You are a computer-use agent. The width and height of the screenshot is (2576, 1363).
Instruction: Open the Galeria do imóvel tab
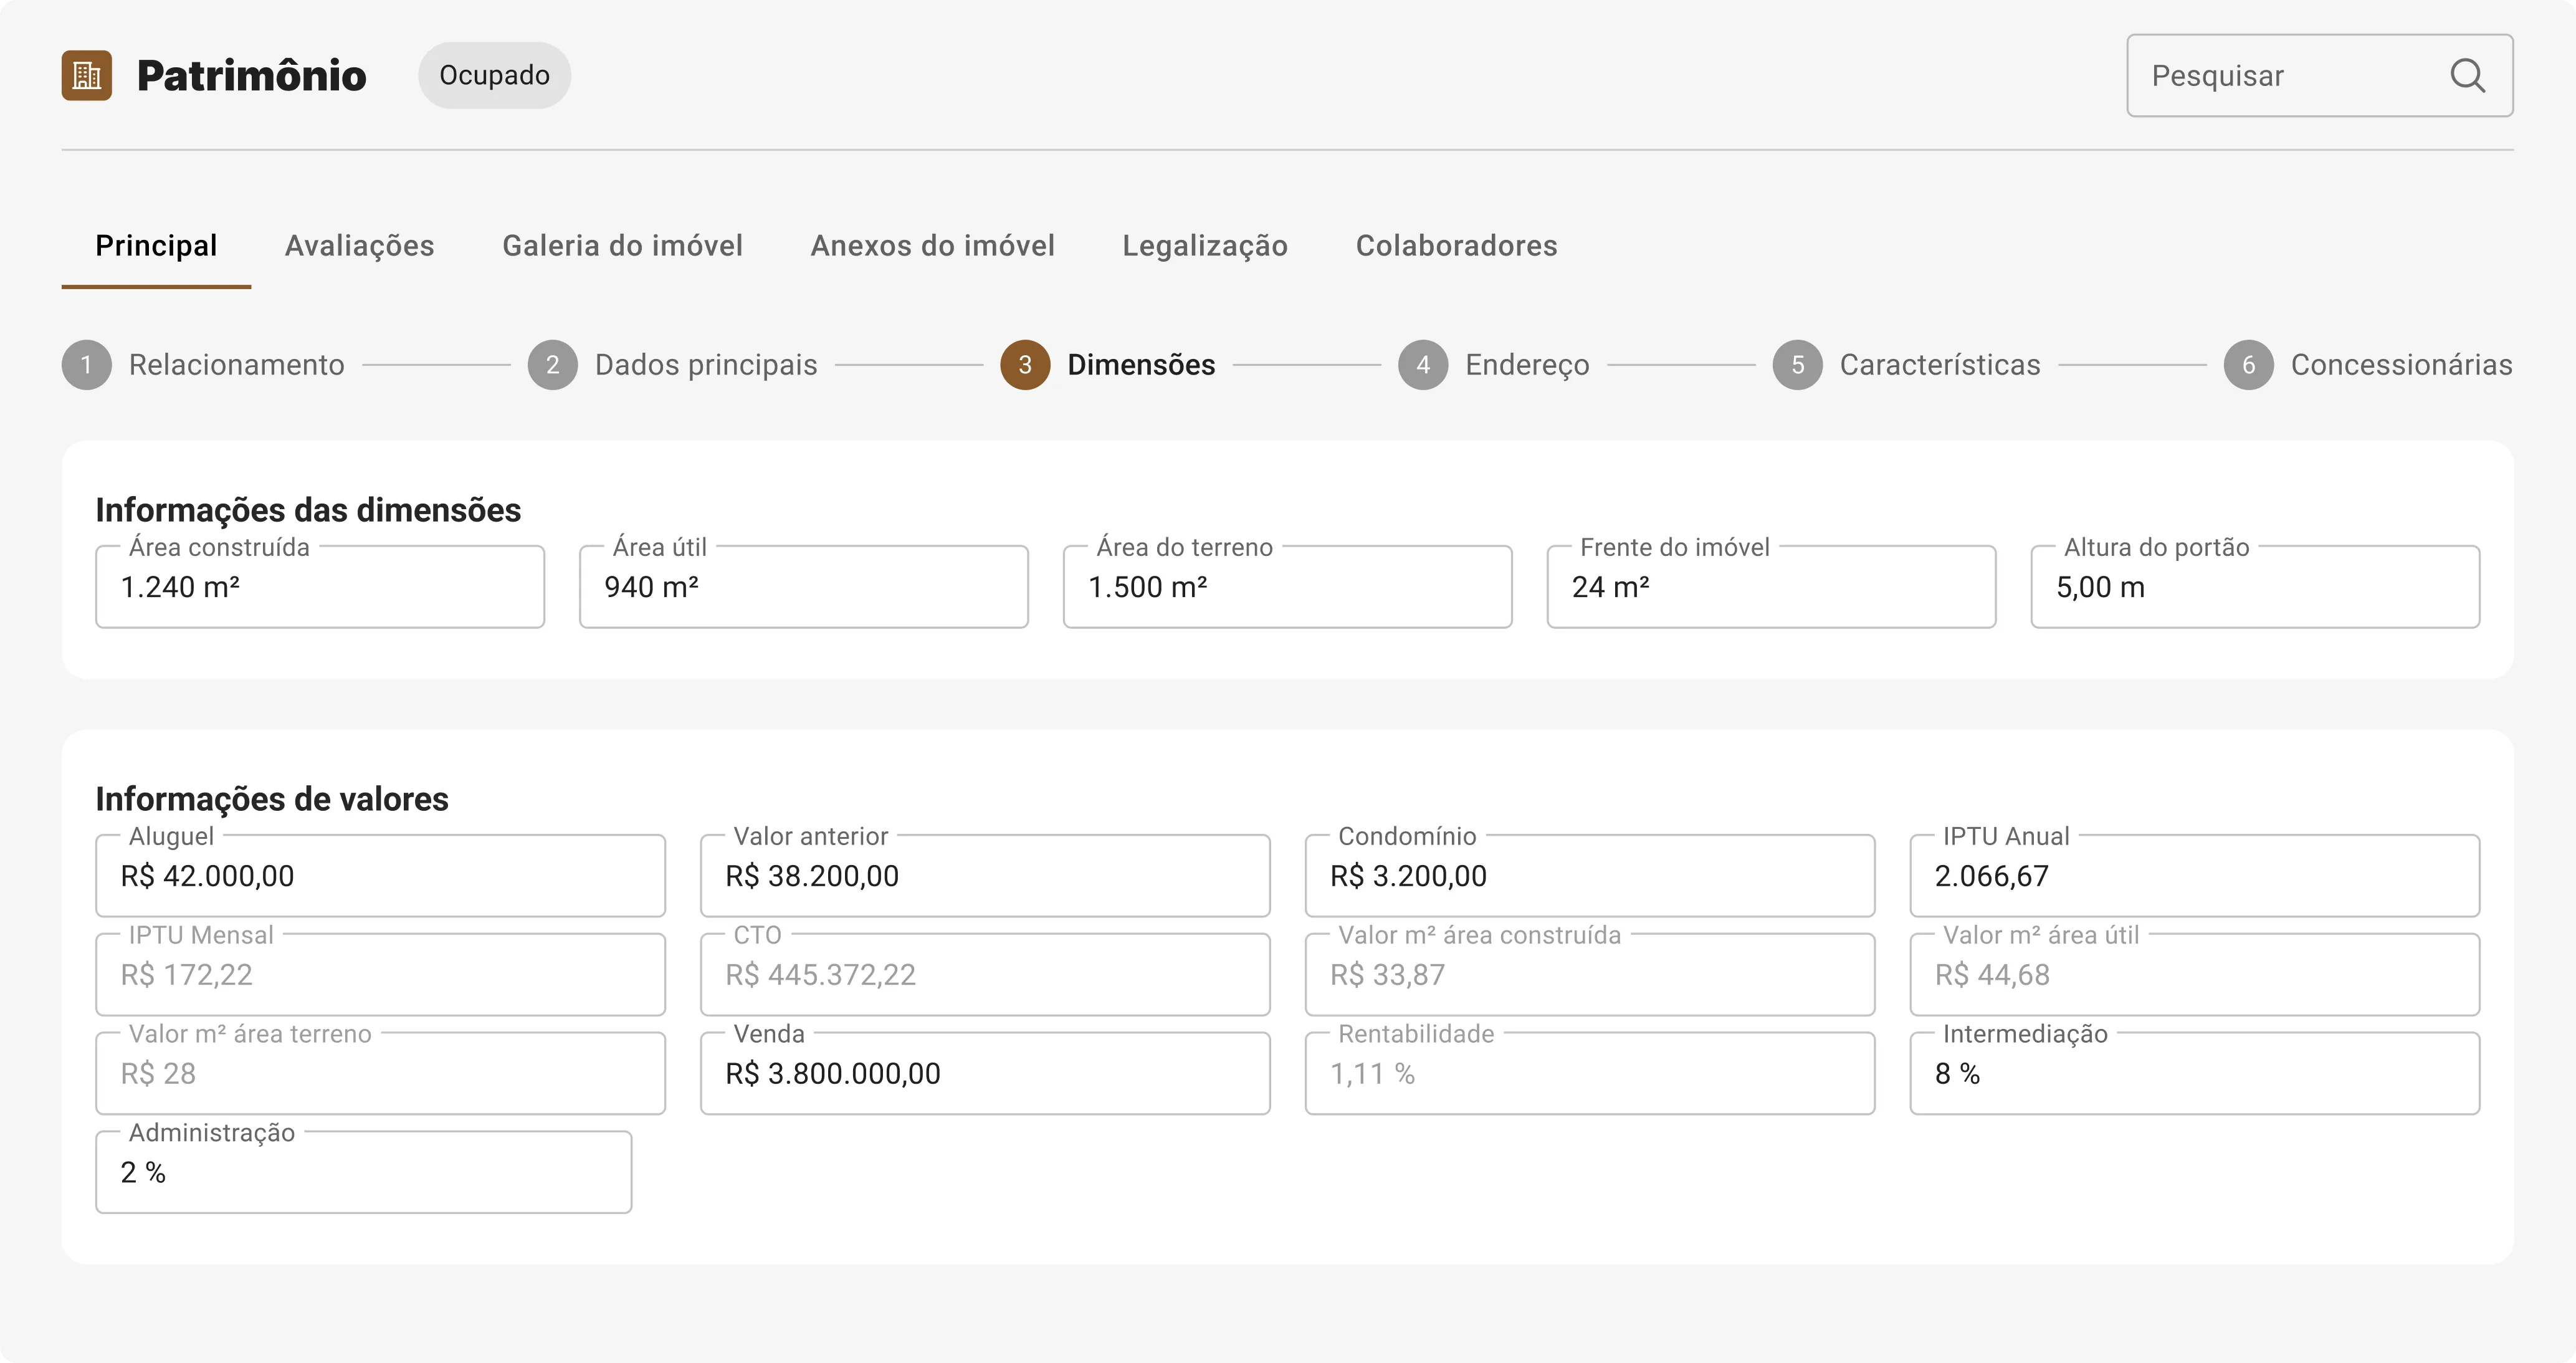622,246
